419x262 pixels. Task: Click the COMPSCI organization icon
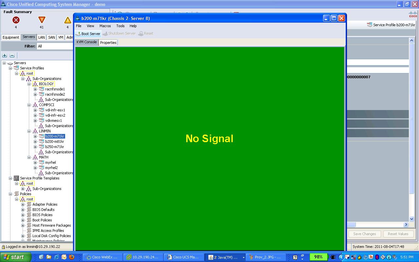point(35,105)
